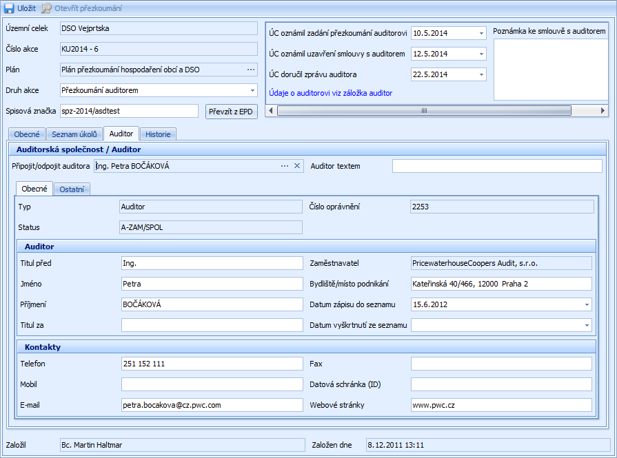The image size is (617, 458).
Task: Click the date 22.5.2014 in the report date field
Action: (430, 74)
